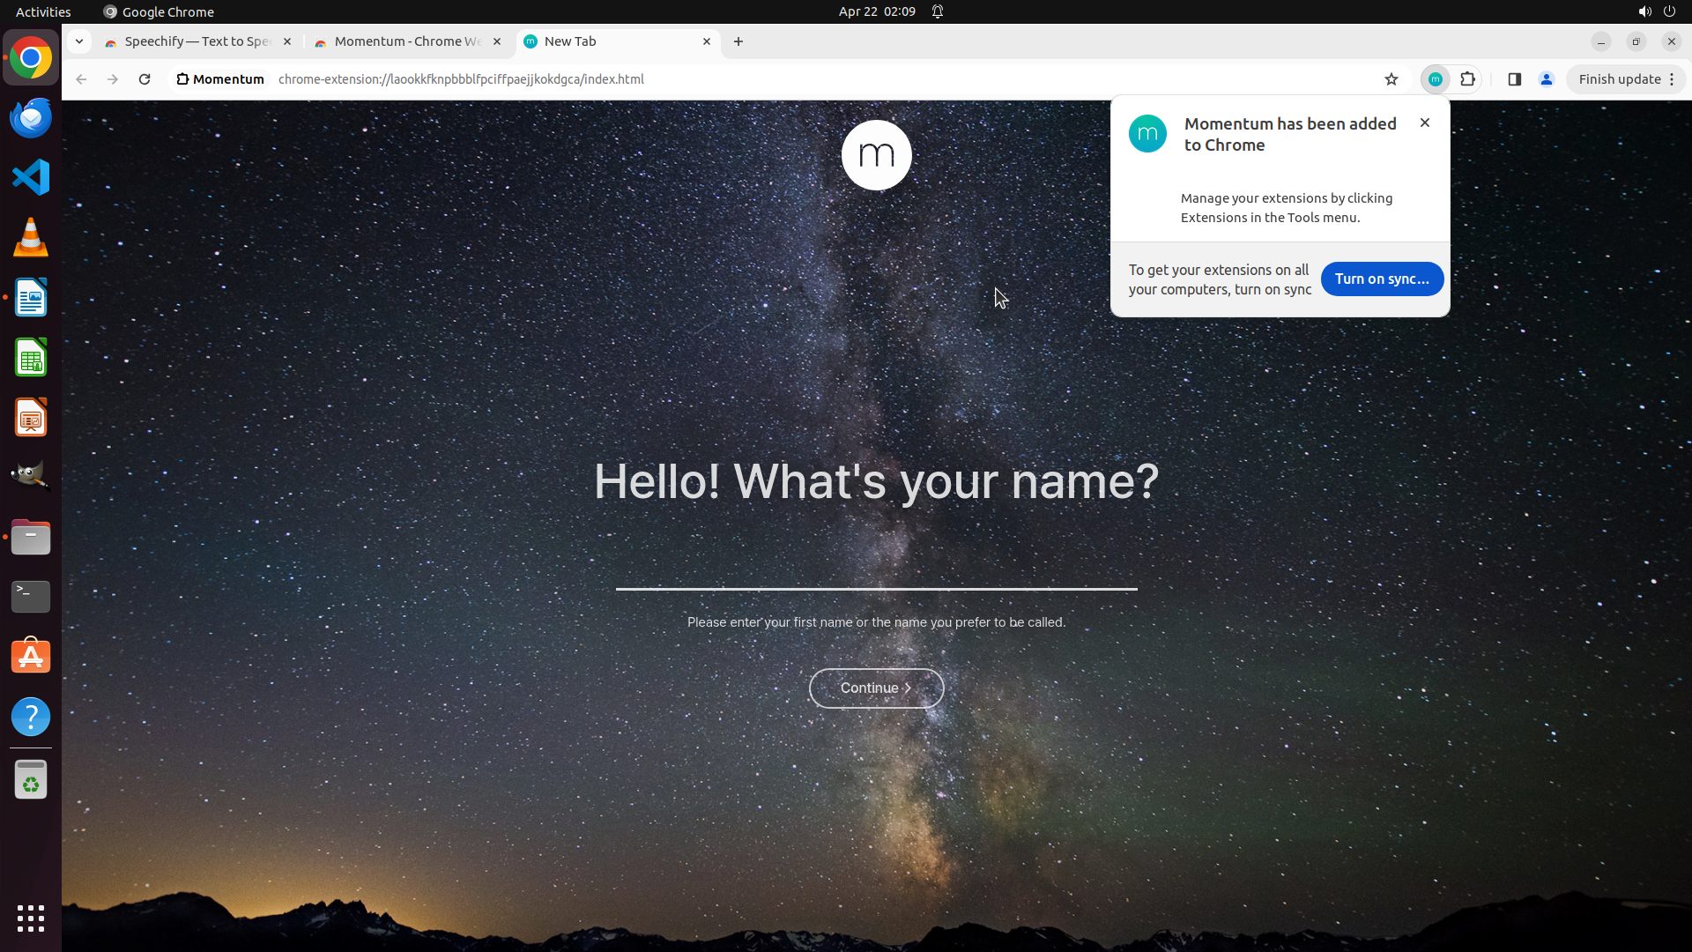The width and height of the screenshot is (1692, 952).
Task: Click Turn on sync button
Action: tap(1381, 279)
